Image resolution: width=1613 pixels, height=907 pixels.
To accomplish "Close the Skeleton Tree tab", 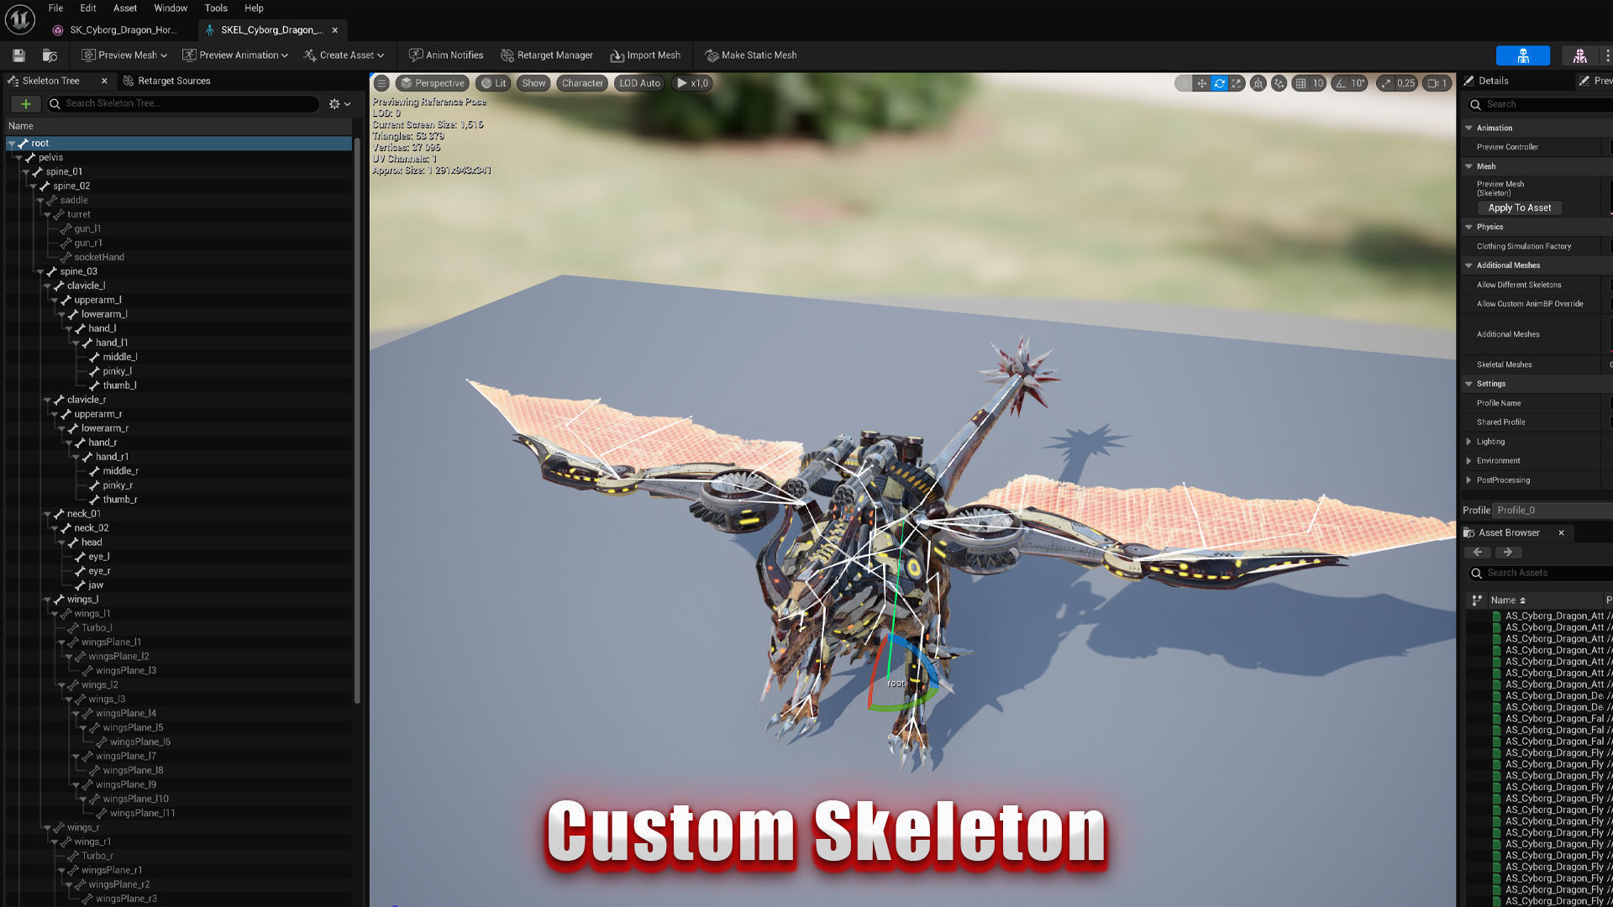I will tap(104, 81).
